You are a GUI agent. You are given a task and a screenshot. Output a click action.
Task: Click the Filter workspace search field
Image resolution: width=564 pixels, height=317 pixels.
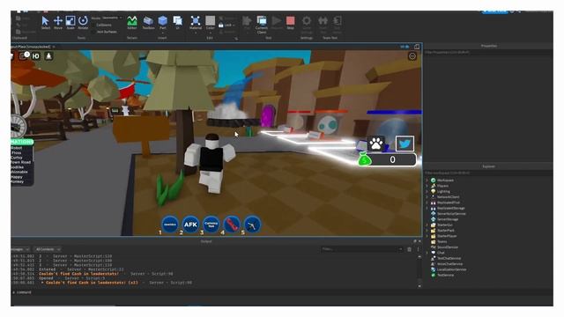pos(487,173)
